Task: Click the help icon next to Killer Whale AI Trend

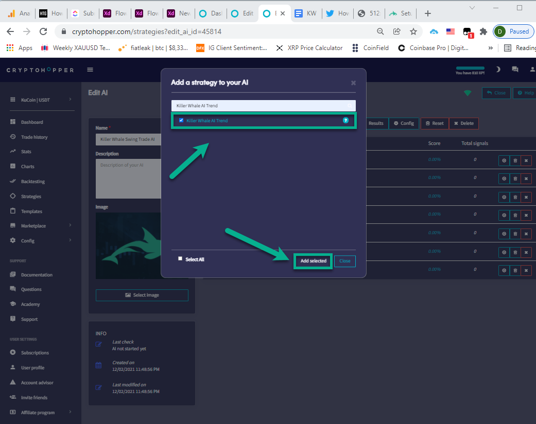Action: point(346,120)
